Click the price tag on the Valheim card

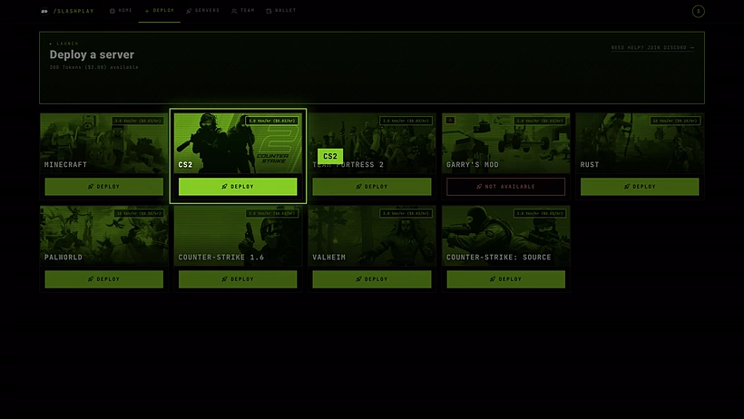(x=406, y=213)
